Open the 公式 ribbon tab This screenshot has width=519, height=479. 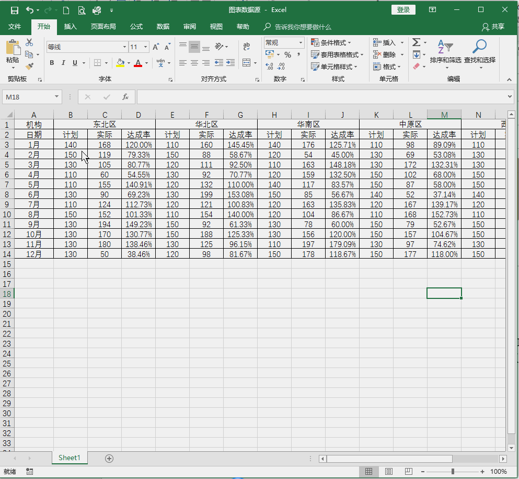click(137, 27)
